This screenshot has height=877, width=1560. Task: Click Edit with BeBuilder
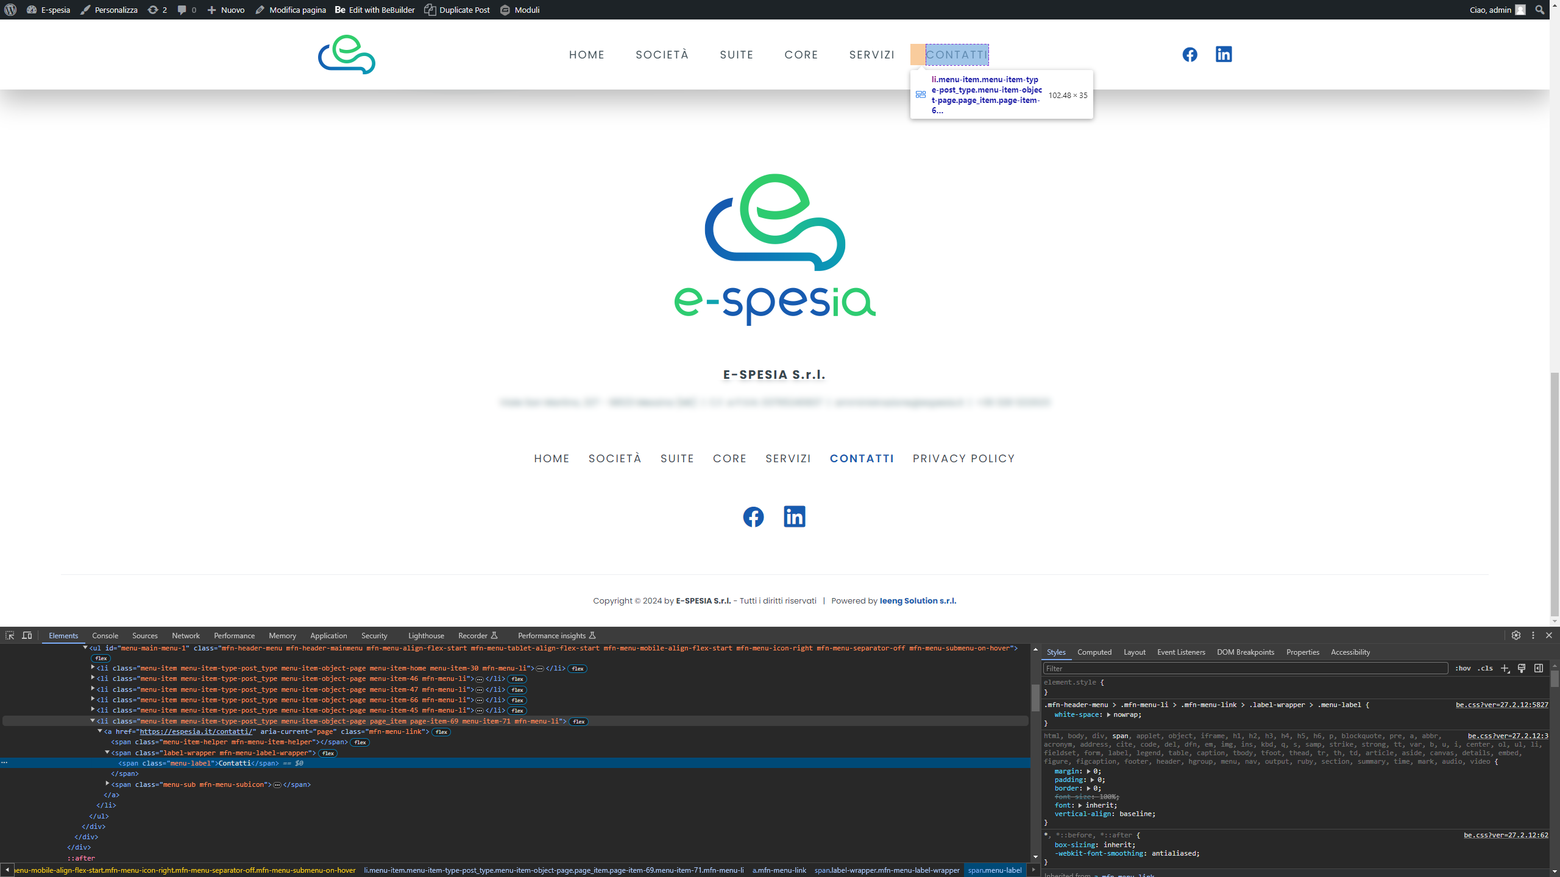(x=375, y=10)
